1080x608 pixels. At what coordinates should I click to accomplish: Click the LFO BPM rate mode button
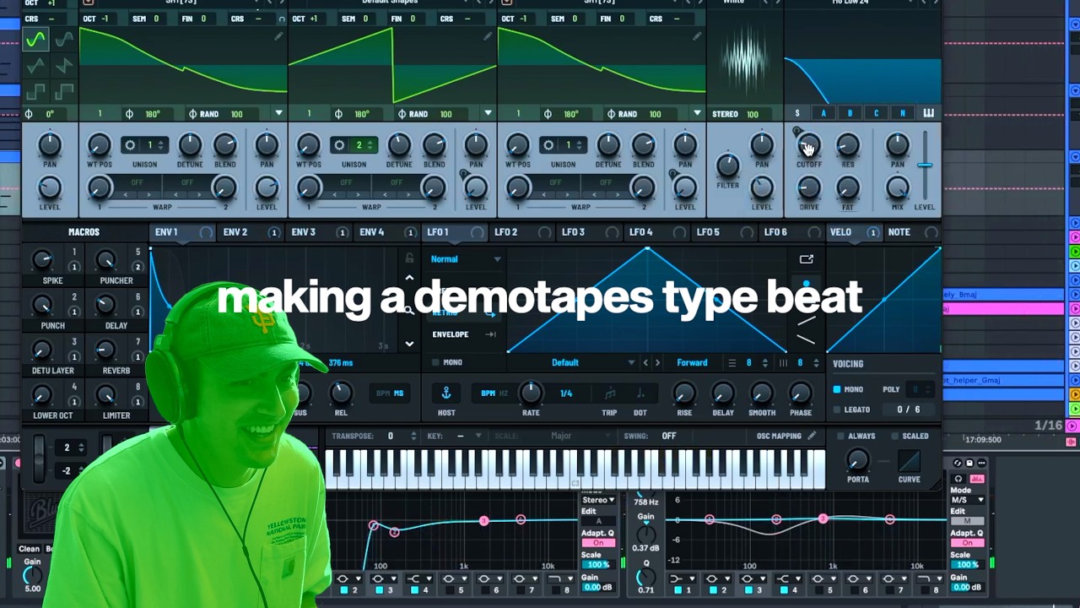pos(488,394)
